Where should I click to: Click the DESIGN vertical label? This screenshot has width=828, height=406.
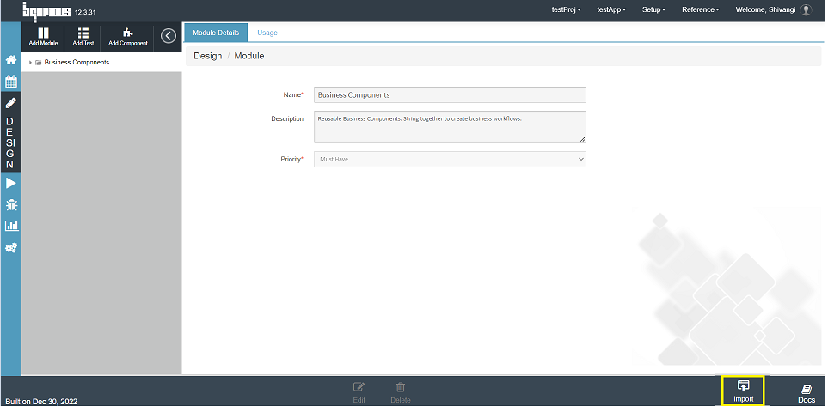tap(10, 142)
